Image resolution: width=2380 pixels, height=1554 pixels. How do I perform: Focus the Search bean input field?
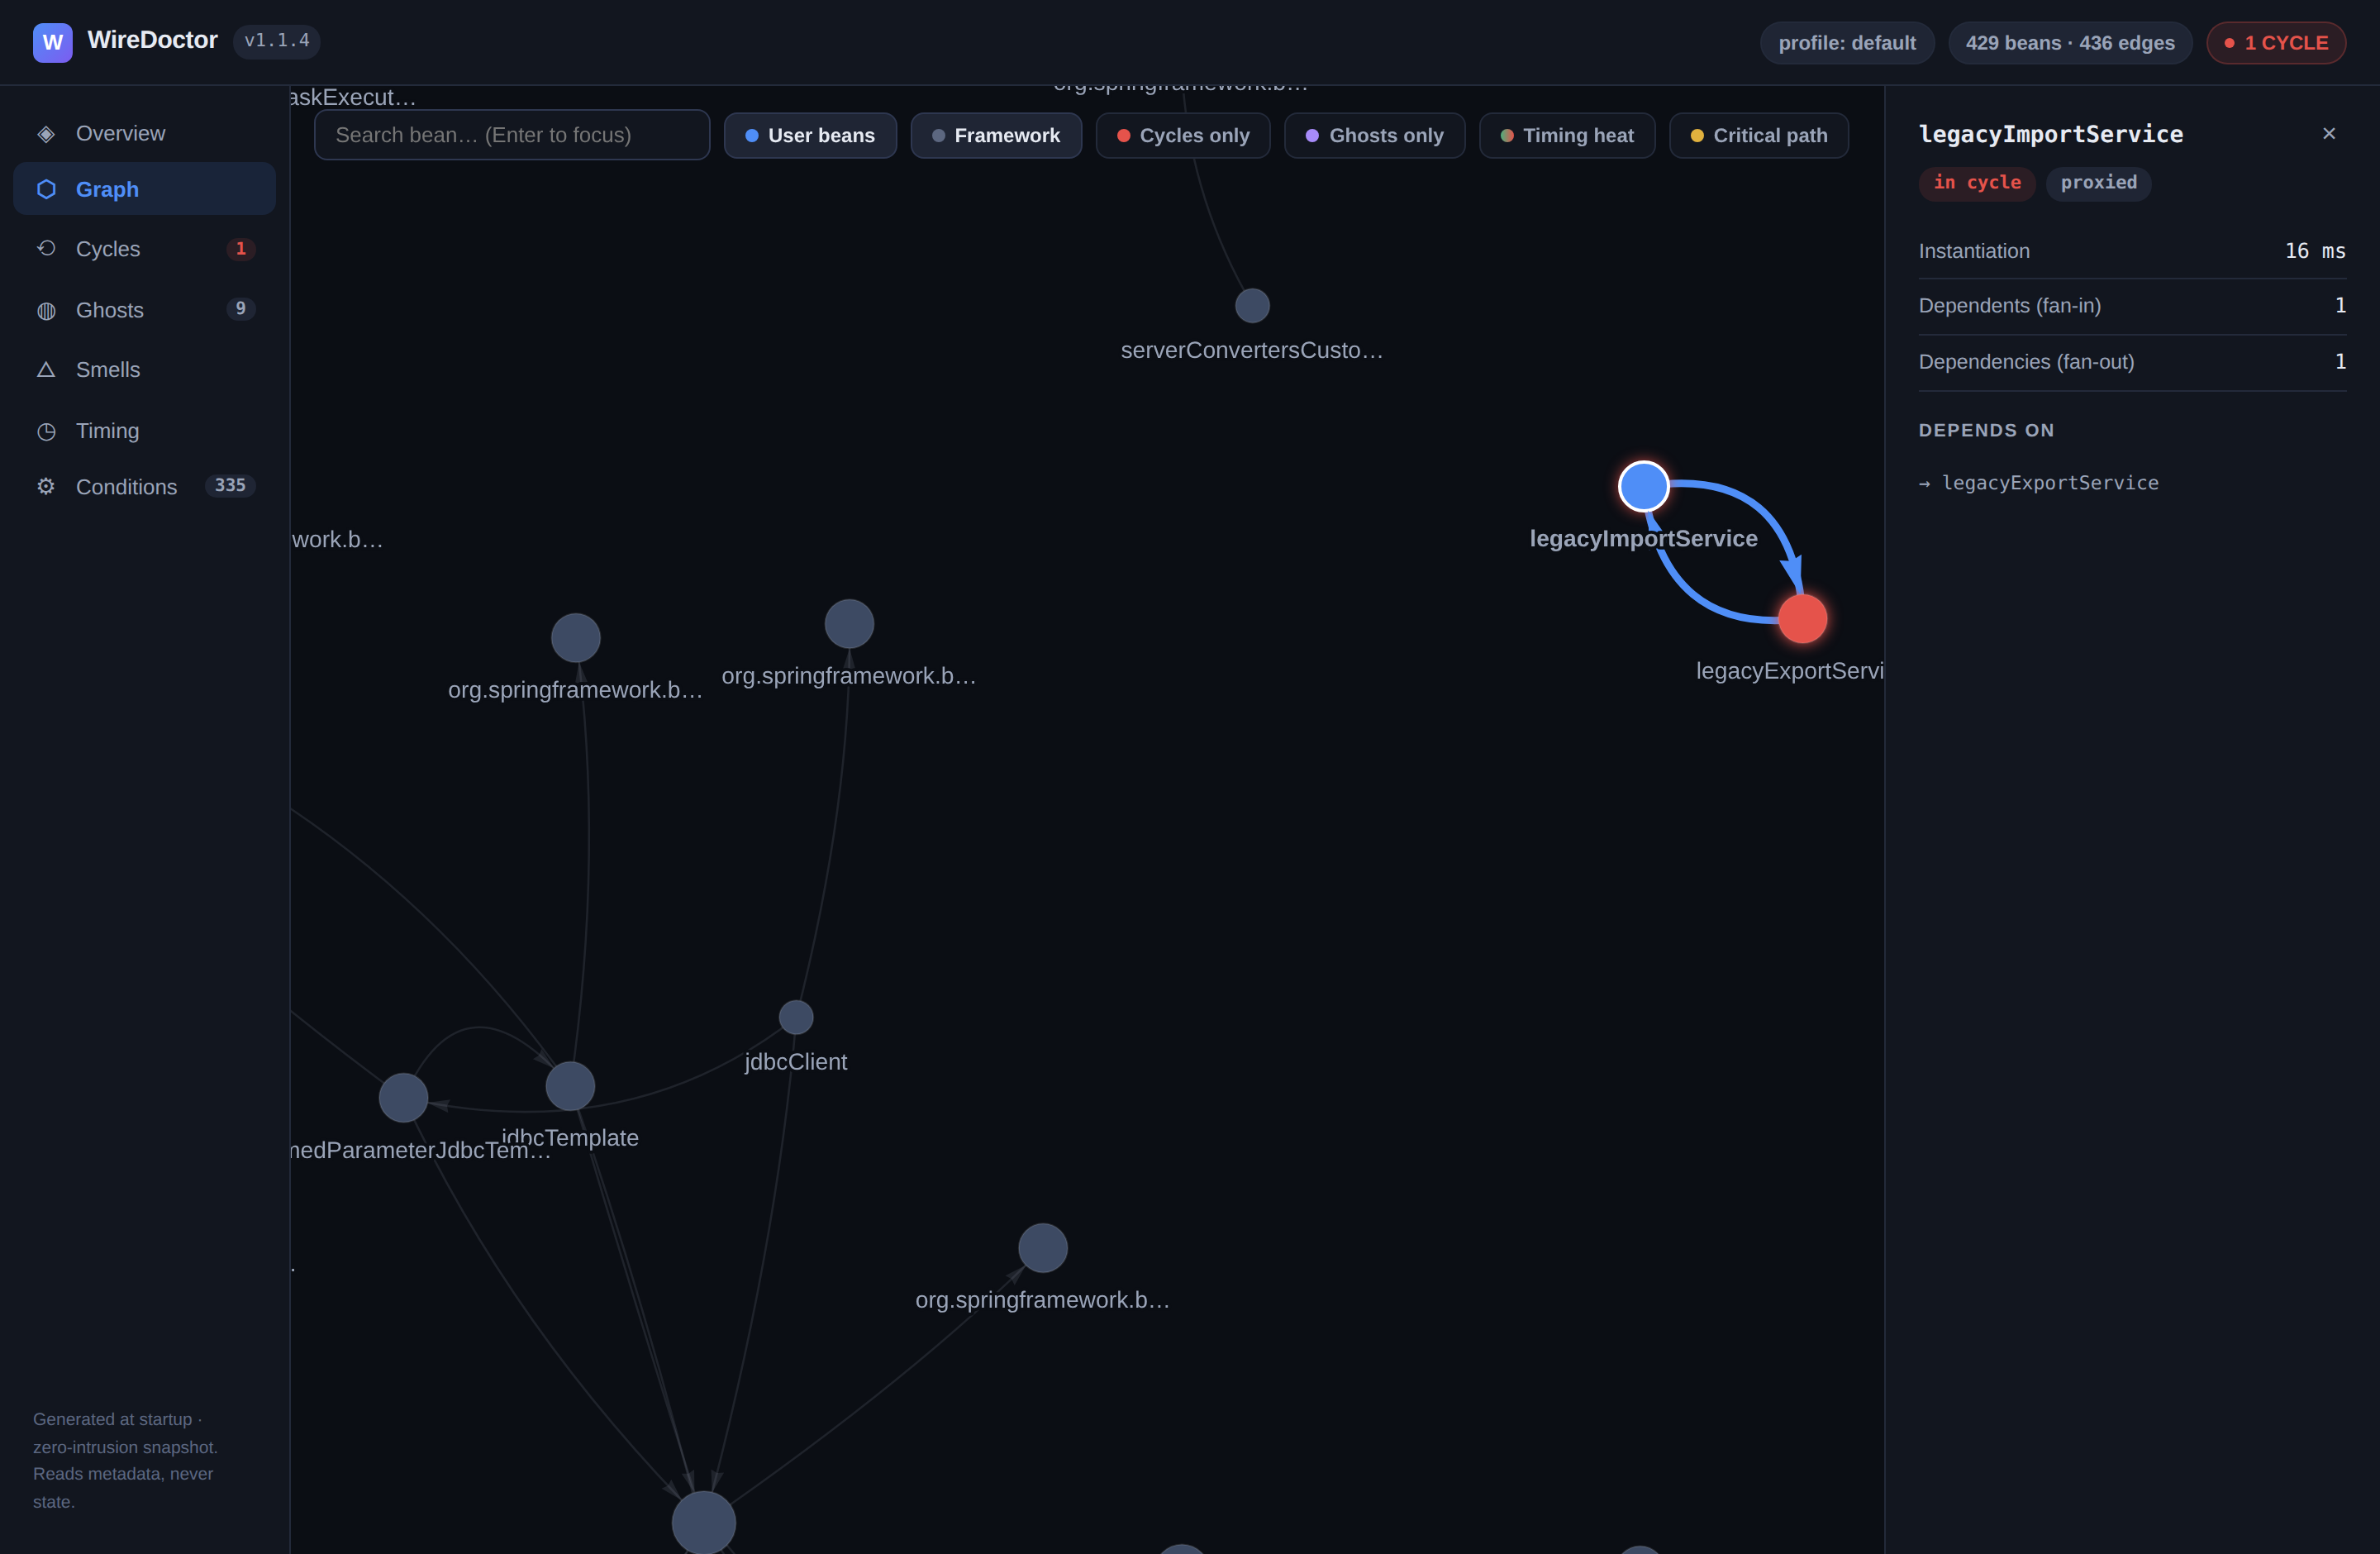click(x=512, y=135)
